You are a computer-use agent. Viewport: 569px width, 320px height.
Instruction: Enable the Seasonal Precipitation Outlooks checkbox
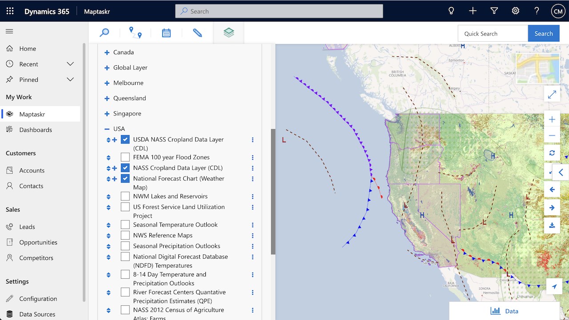(x=125, y=246)
